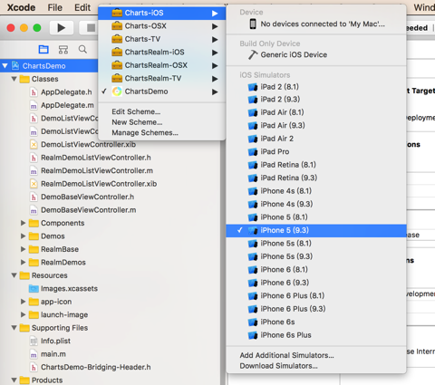
Task: Choose iPhone 5 (8.1) simulator
Action: [316, 217]
